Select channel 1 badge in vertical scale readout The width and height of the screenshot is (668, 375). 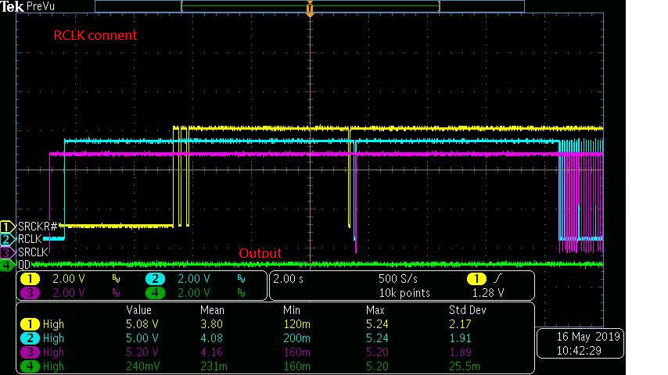30,279
